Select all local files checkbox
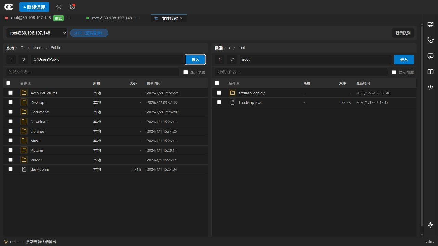This screenshot has width=438, height=246. tap(8, 83)
